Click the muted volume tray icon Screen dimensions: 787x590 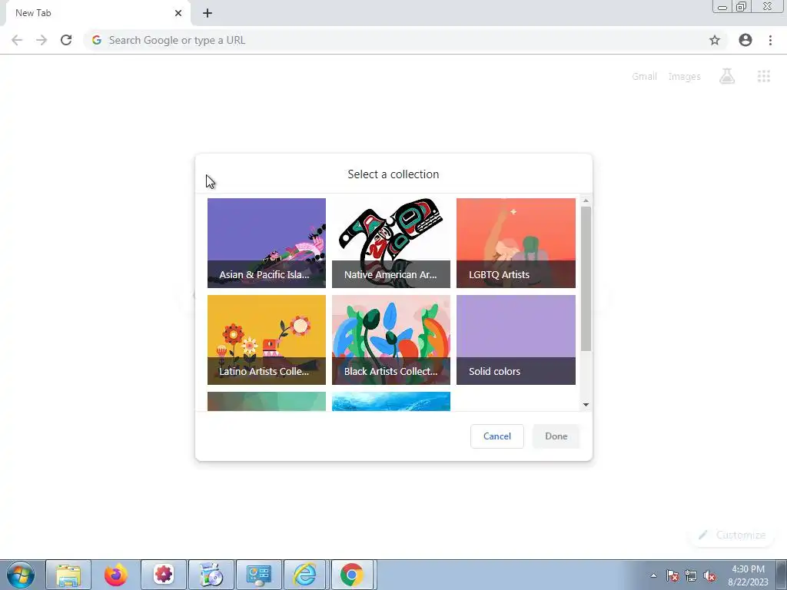click(709, 575)
